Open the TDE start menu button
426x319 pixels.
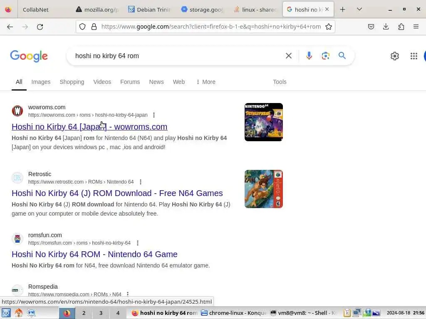tap(6, 313)
